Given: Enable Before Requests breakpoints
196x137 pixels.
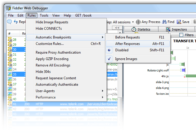Looking at the screenshot, I should point(138,37).
